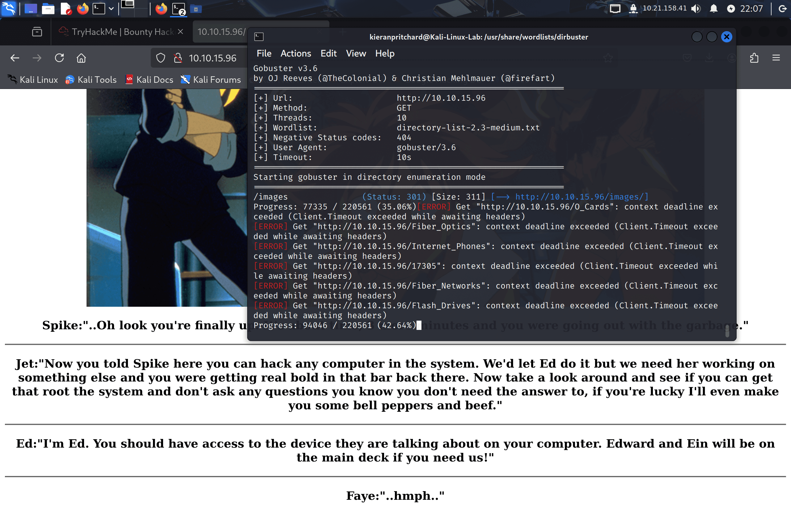Expand the terminal launcher dropdown arrow
This screenshot has height=514, width=791.
pos(111,9)
